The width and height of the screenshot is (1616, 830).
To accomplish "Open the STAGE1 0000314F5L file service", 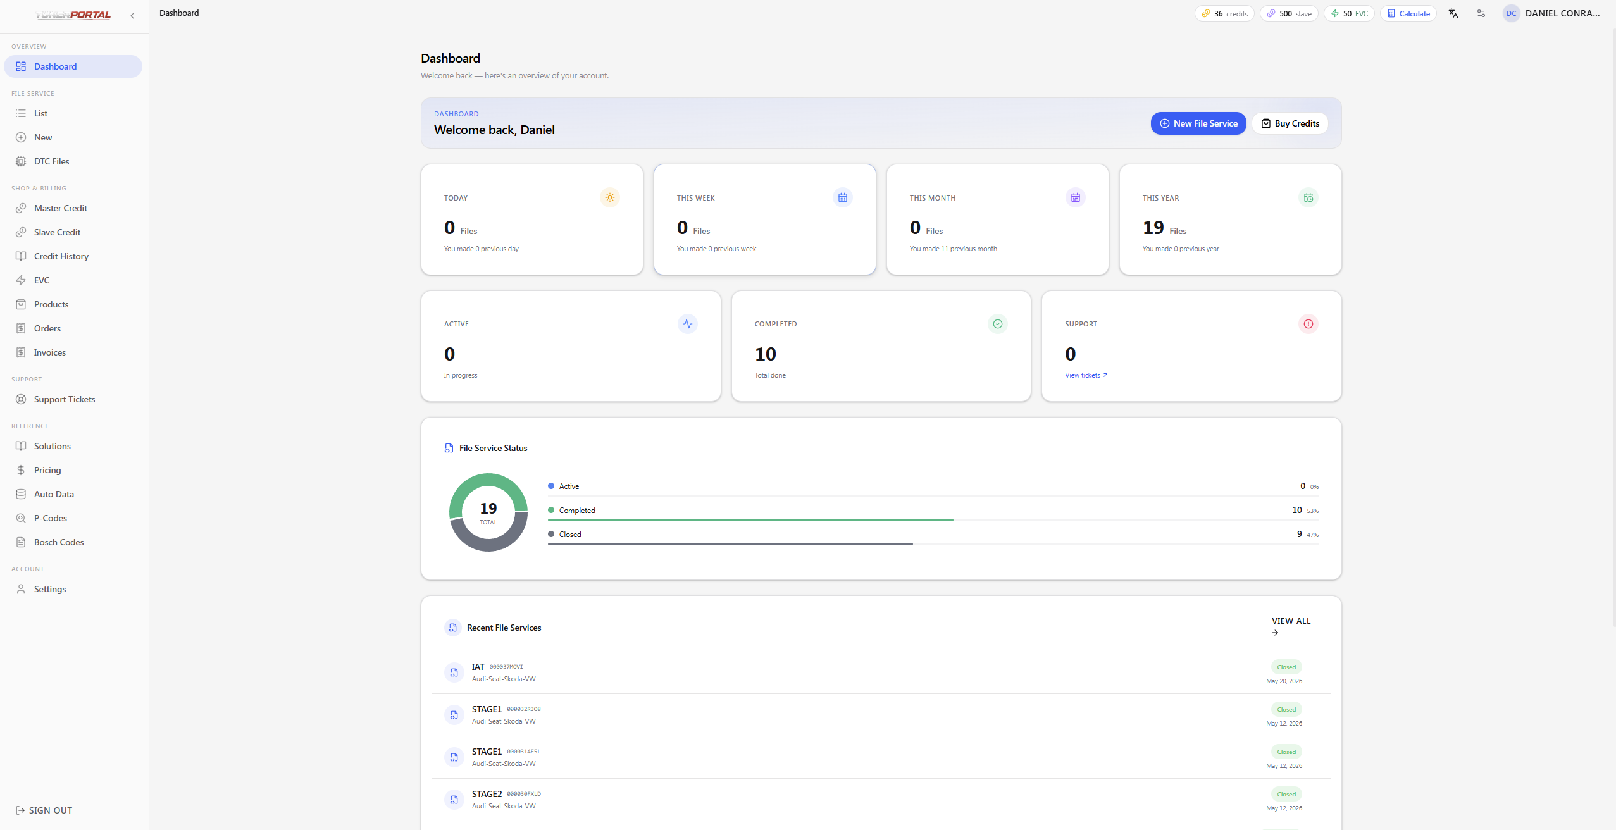I will (x=881, y=757).
